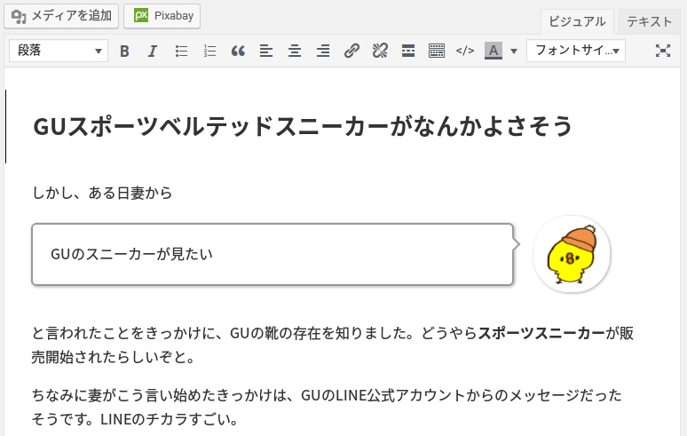This screenshot has height=436, width=687.
Task: Align text left
Action: click(266, 52)
